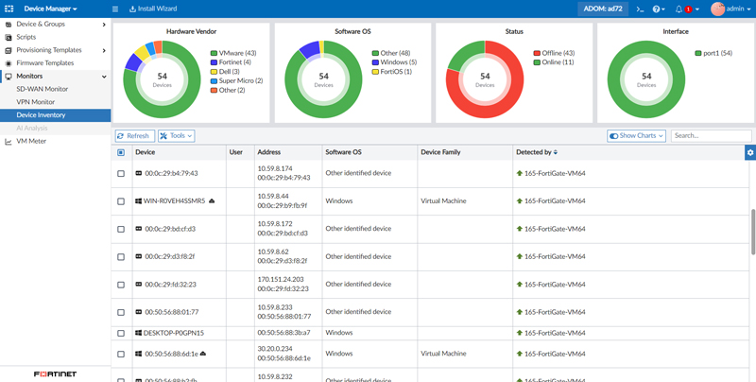Click Windows icon next to DESKTOP-P0GPN15
Image resolution: width=756 pixels, height=382 pixels.
pos(138,333)
